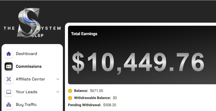Click the Pending Withdrawal $508.20 value
This screenshot has width=216, height=111.
tap(110, 105)
